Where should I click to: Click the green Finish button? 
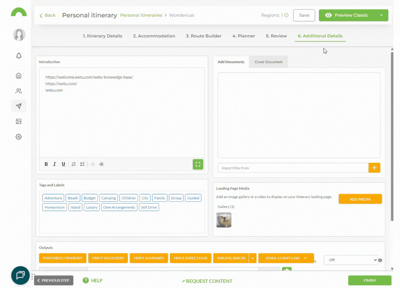click(370, 280)
